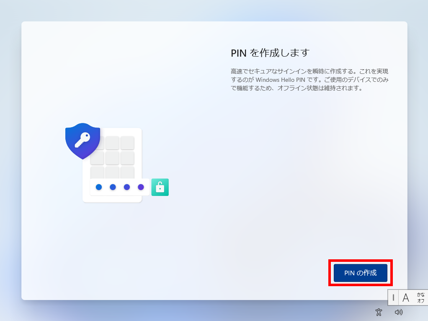Click the third PIN dot in illustration
Viewport: 428px width, 321px height.
click(x=126, y=187)
